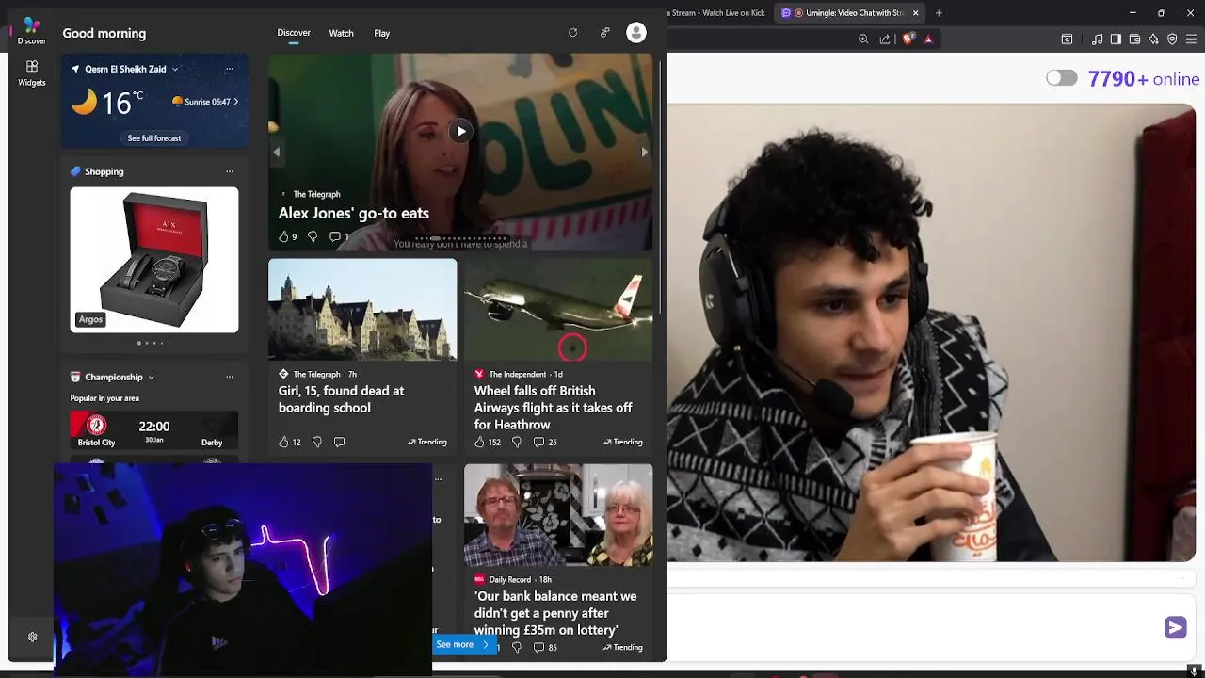Click the pin widgets board icon
Viewport: 1205px width, 678px height.
(604, 33)
